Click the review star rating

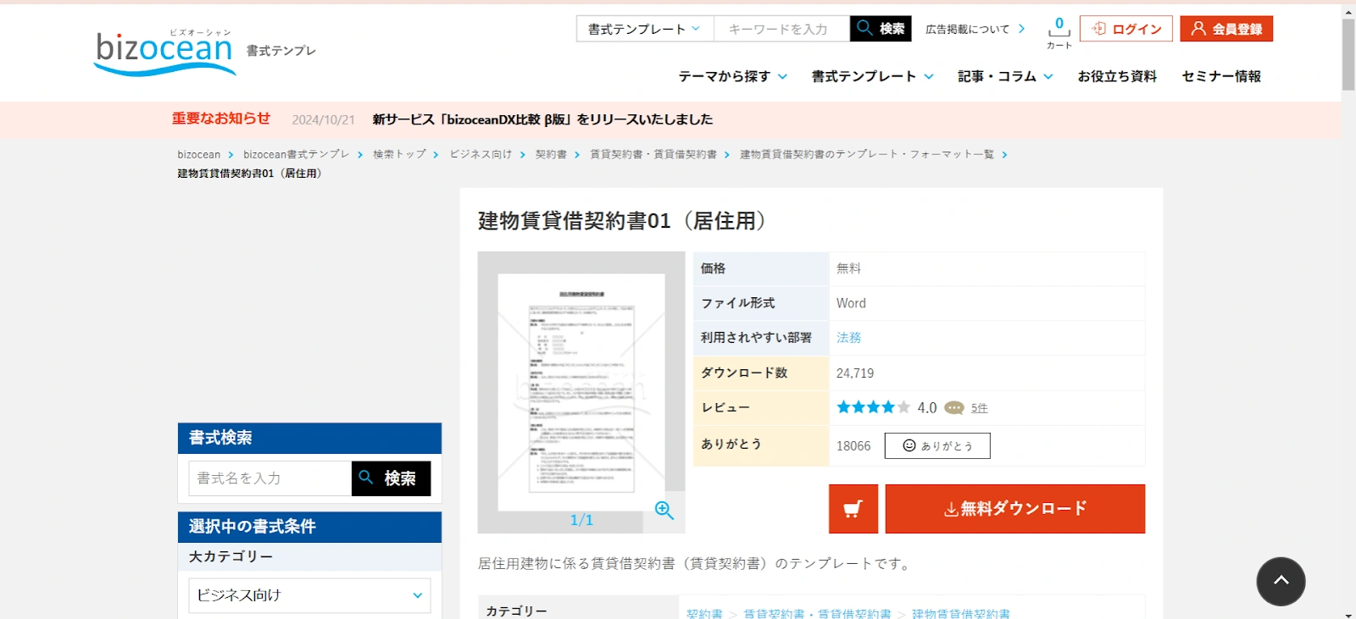click(873, 407)
